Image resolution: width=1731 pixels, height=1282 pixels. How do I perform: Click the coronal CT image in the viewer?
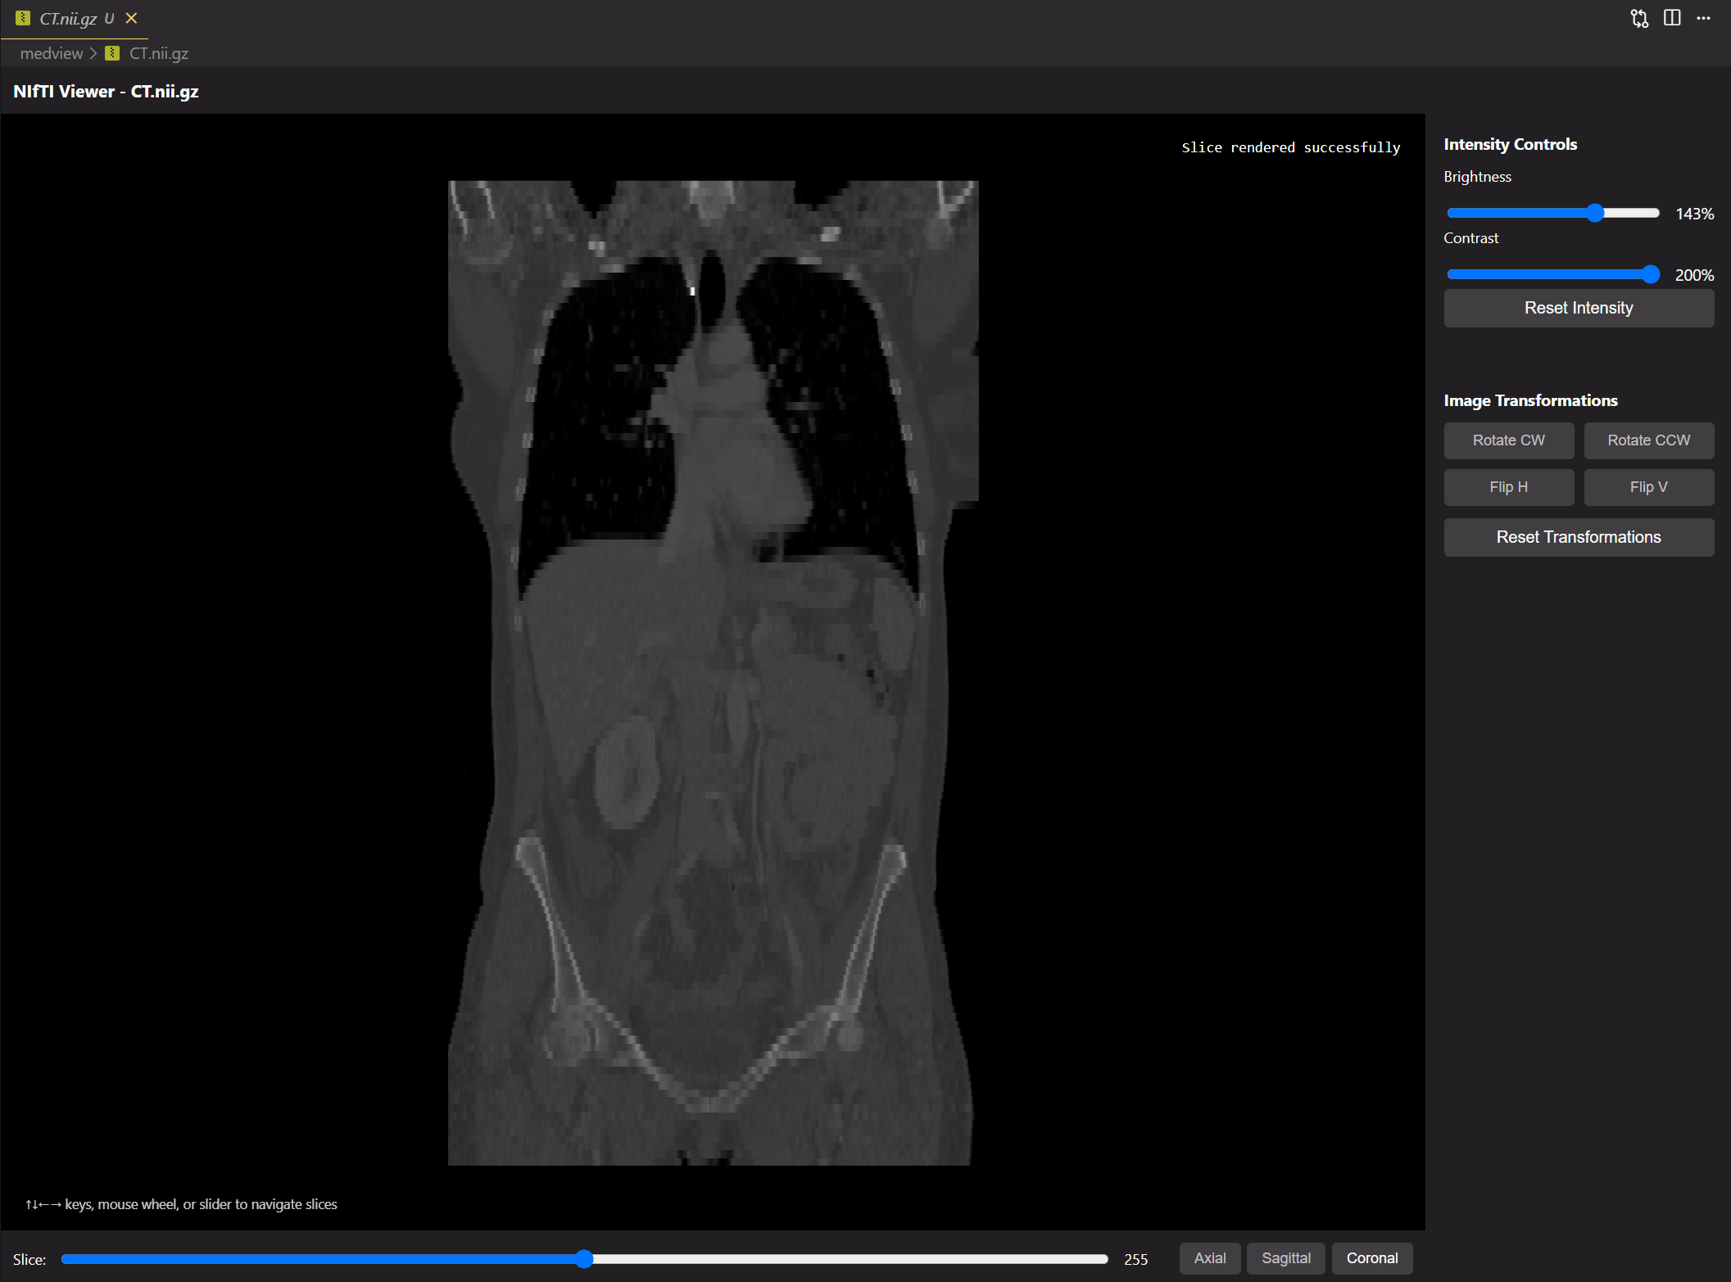pos(713,673)
